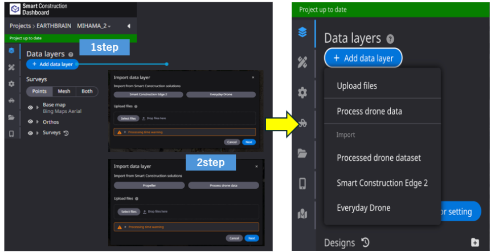Click Next in upper Import dialog

249,142
